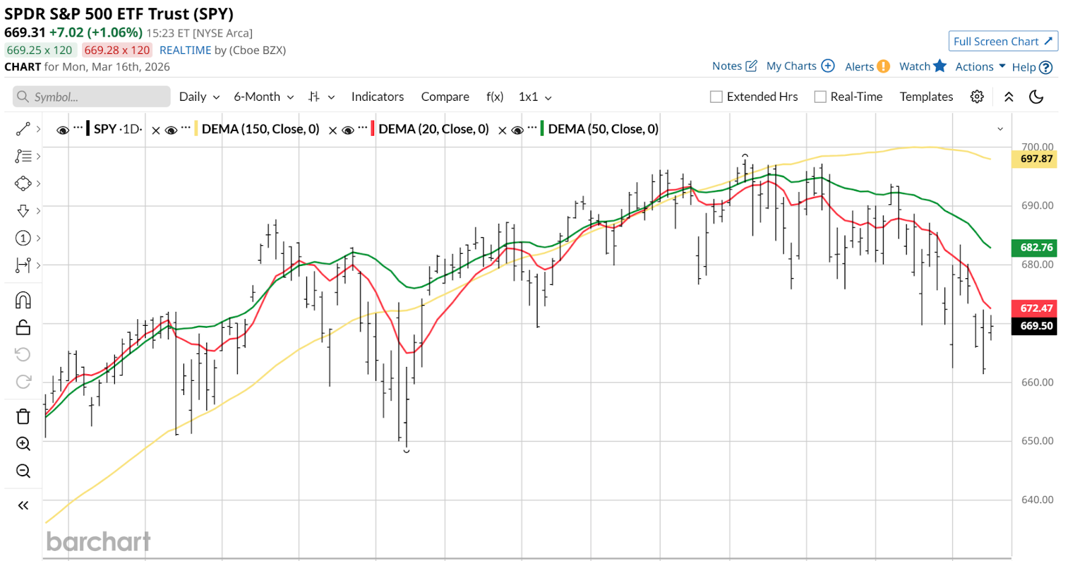1075x561 pixels.
Task: Open the 1x1 grid layout dropdown
Action: pos(535,97)
